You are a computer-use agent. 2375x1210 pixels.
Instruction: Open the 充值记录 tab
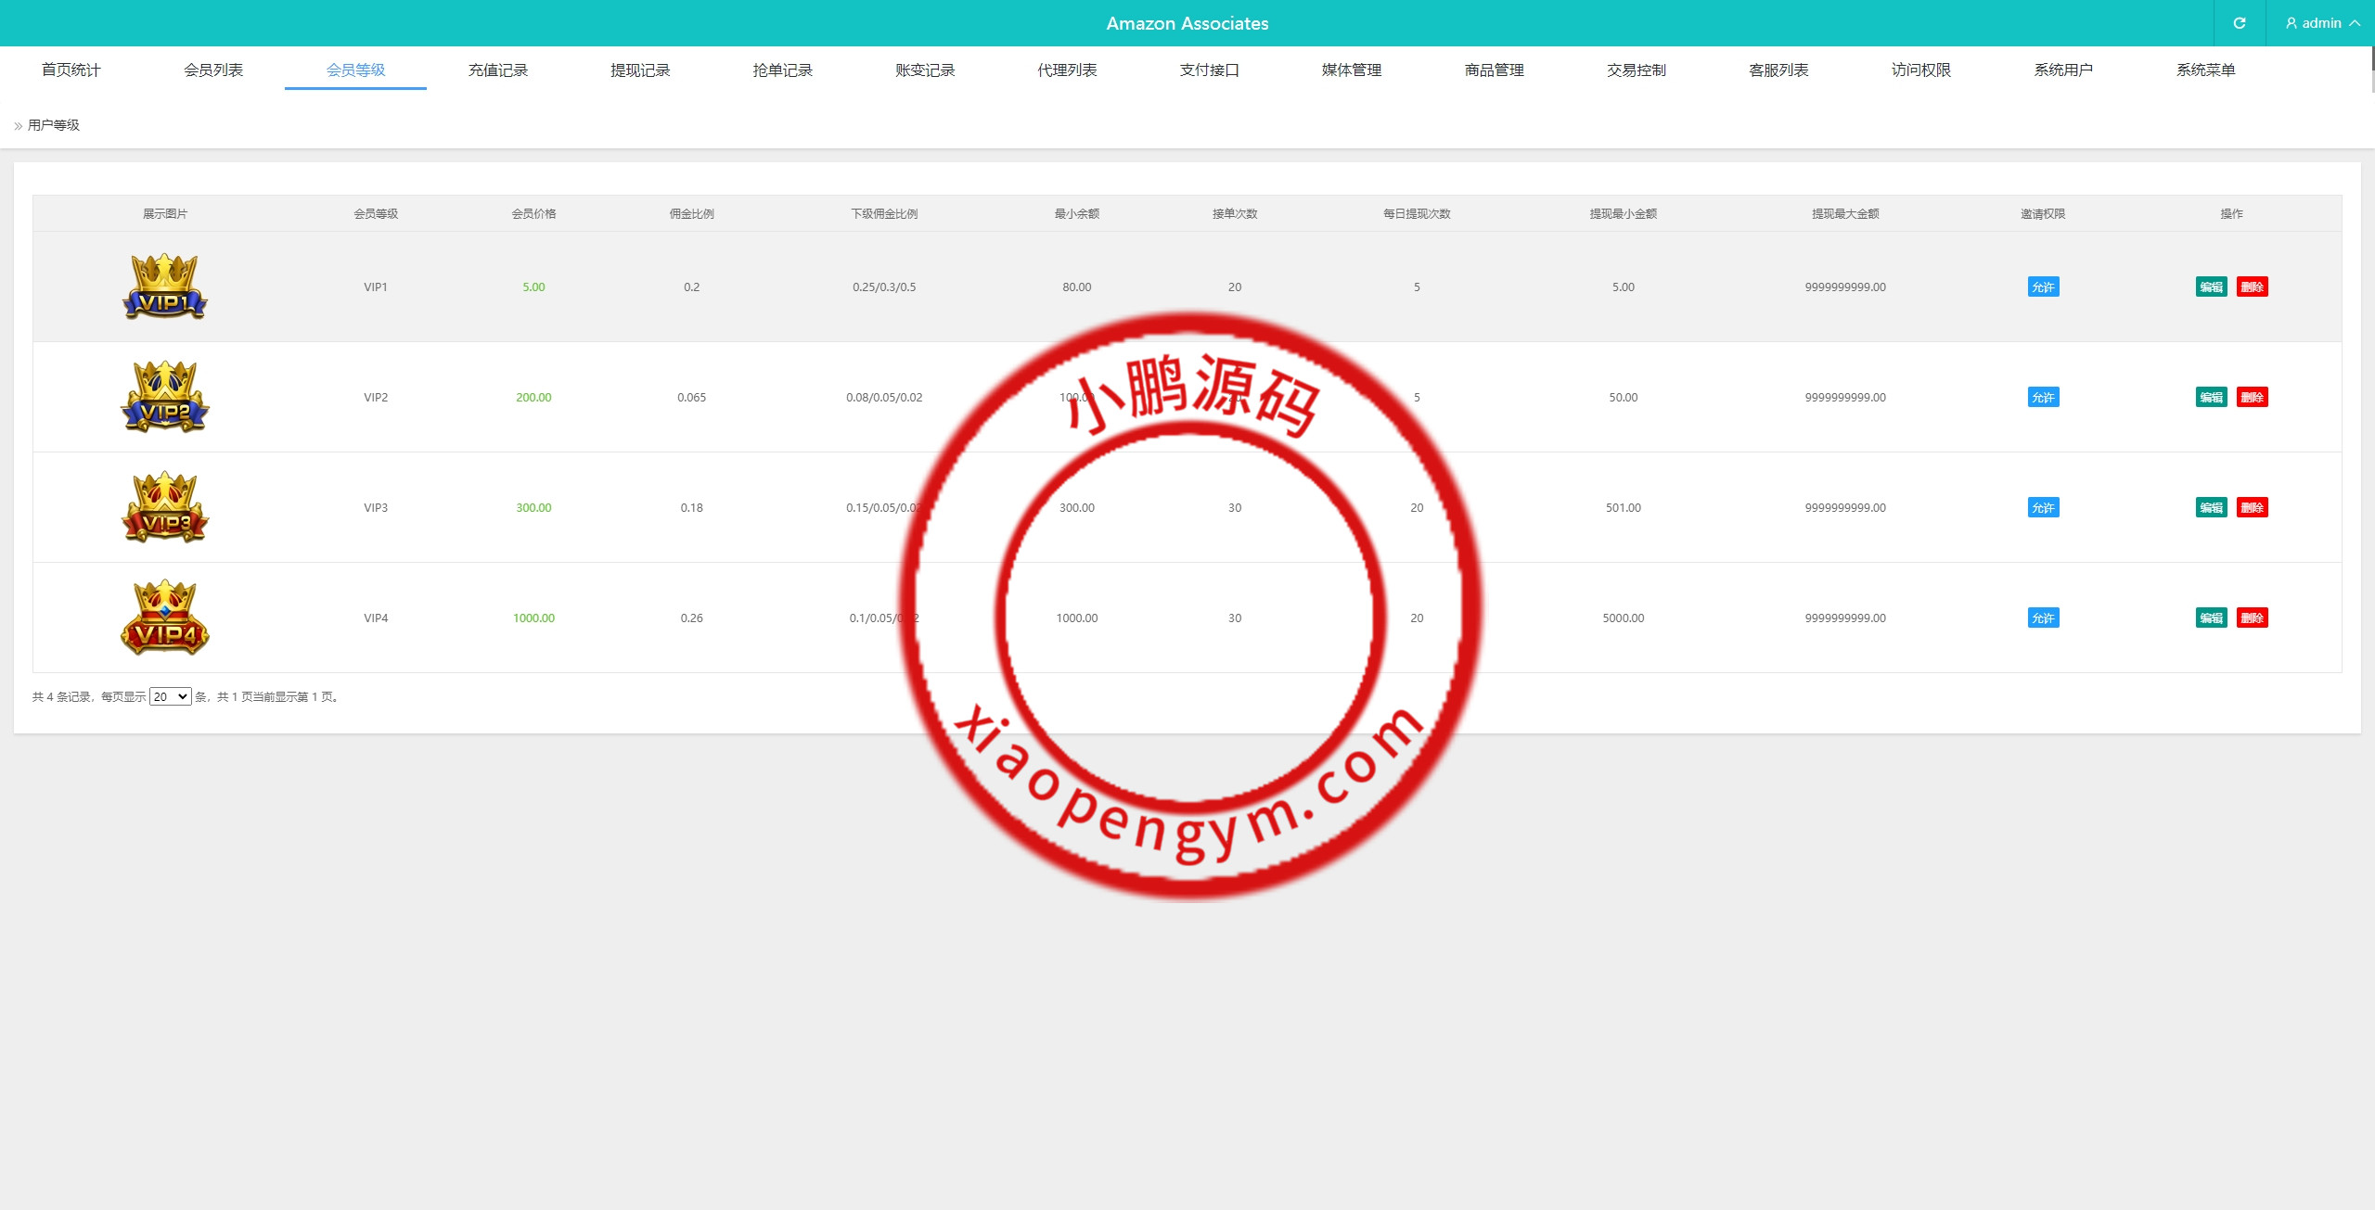click(x=498, y=70)
